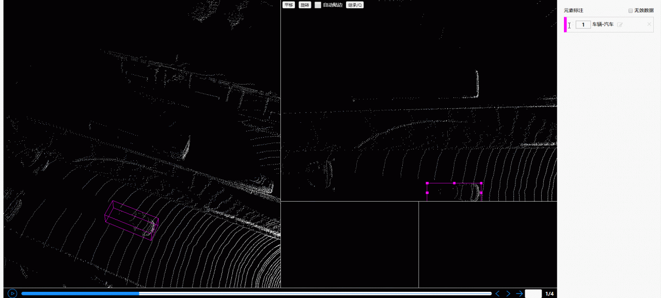
Task: Select the magenta 3D cuboid in perspective view
Action: tap(132, 221)
